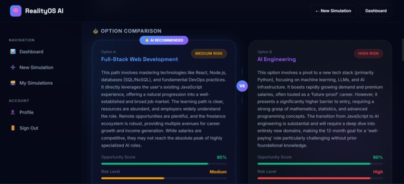Click the Sign Out door icon
The height and width of the screenshot is (184, 404).
pyautogui.click(x=13, y=128)
